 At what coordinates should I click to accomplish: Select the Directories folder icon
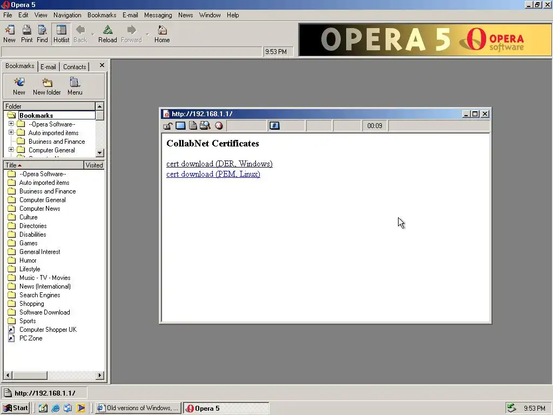(12, 226)
